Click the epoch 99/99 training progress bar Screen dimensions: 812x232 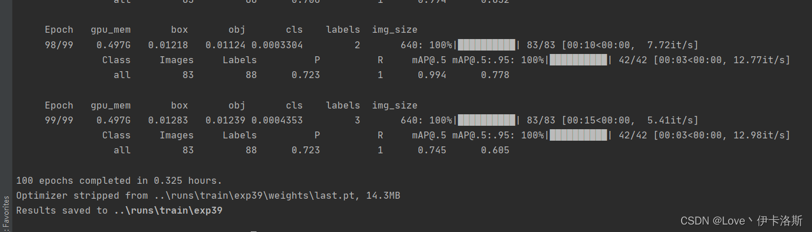487,121
